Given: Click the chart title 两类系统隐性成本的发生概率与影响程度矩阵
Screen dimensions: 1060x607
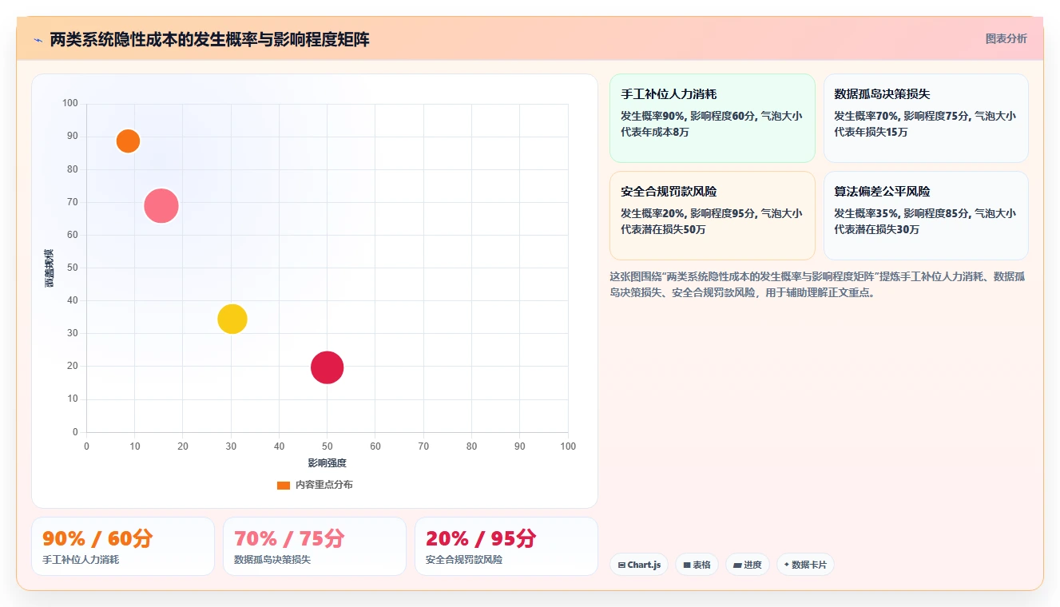Looking at the screenshot, I should tap(210, 40).
